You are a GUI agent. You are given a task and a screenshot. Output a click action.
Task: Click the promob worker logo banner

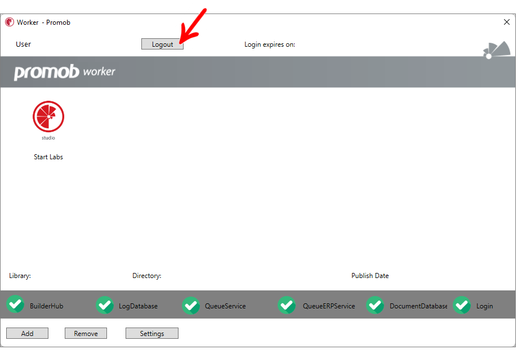pos(65,72)
